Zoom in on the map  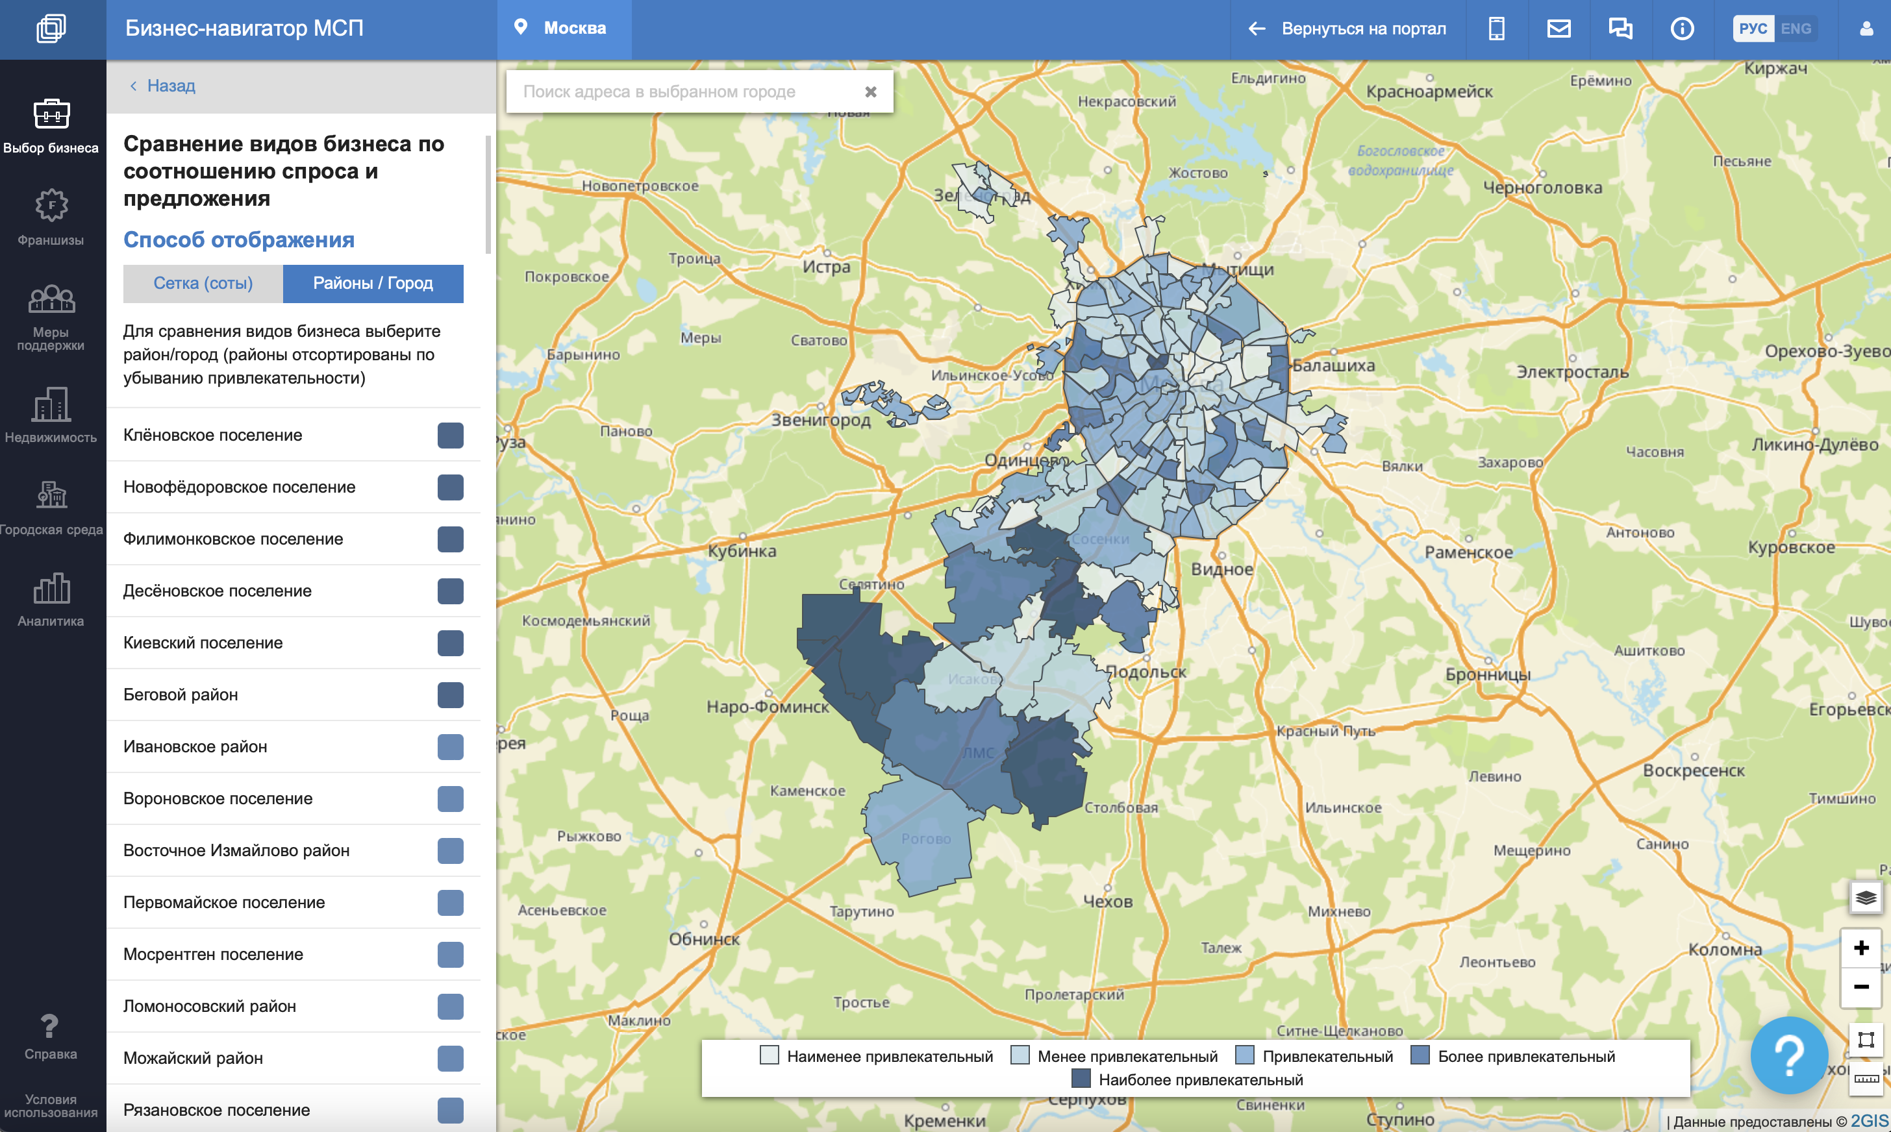point(1860,948)
